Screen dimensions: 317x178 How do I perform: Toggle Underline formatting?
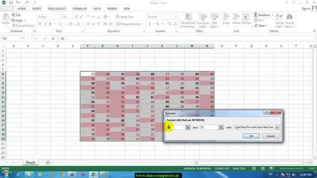(x=50, y=24)
